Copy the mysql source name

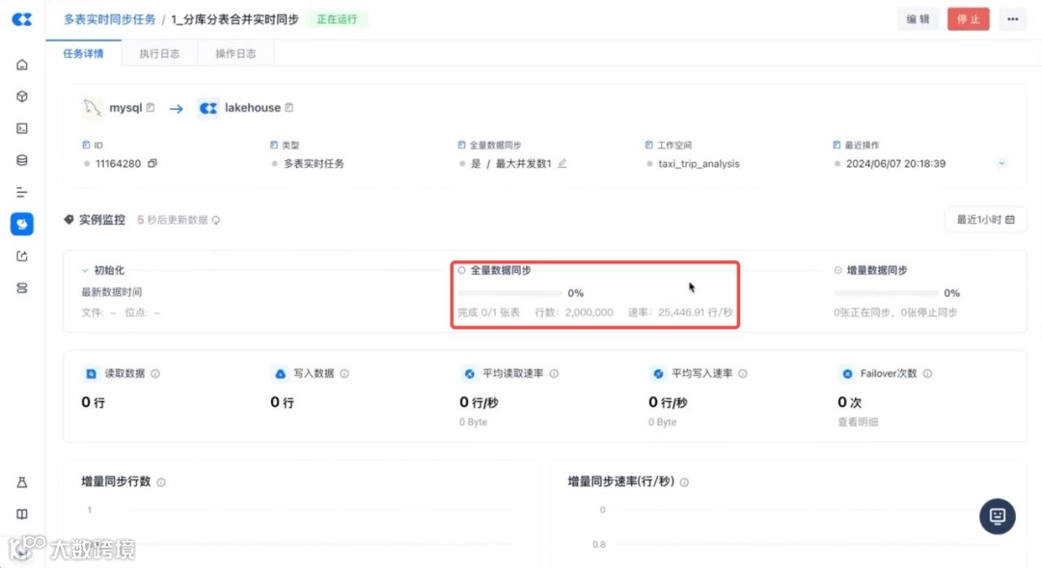[x=151, y=108]
